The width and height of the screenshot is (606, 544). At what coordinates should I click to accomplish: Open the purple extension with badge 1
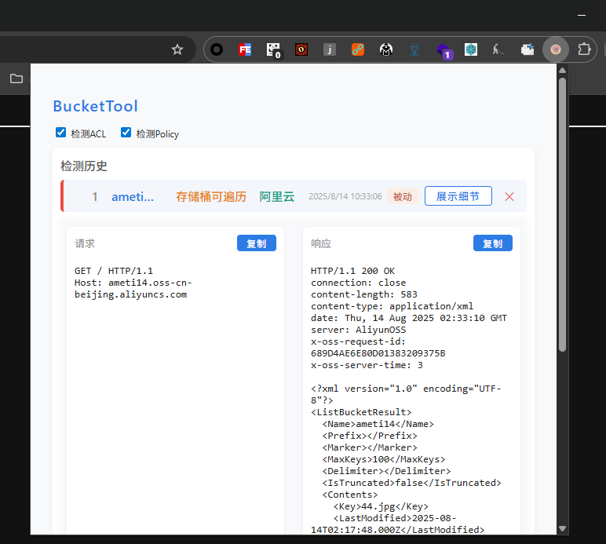(444, 51)
